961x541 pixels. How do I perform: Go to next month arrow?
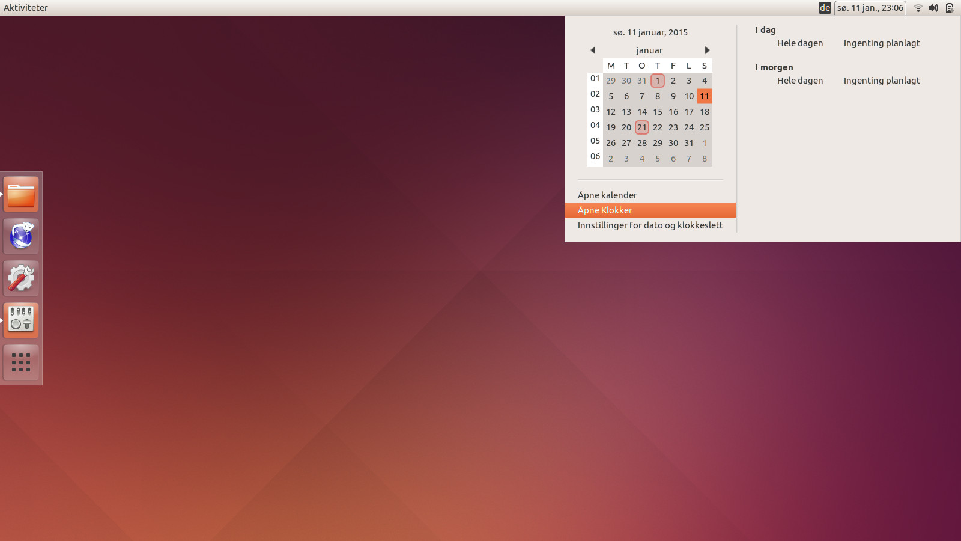pyautogui.click(x=707, y=50)
